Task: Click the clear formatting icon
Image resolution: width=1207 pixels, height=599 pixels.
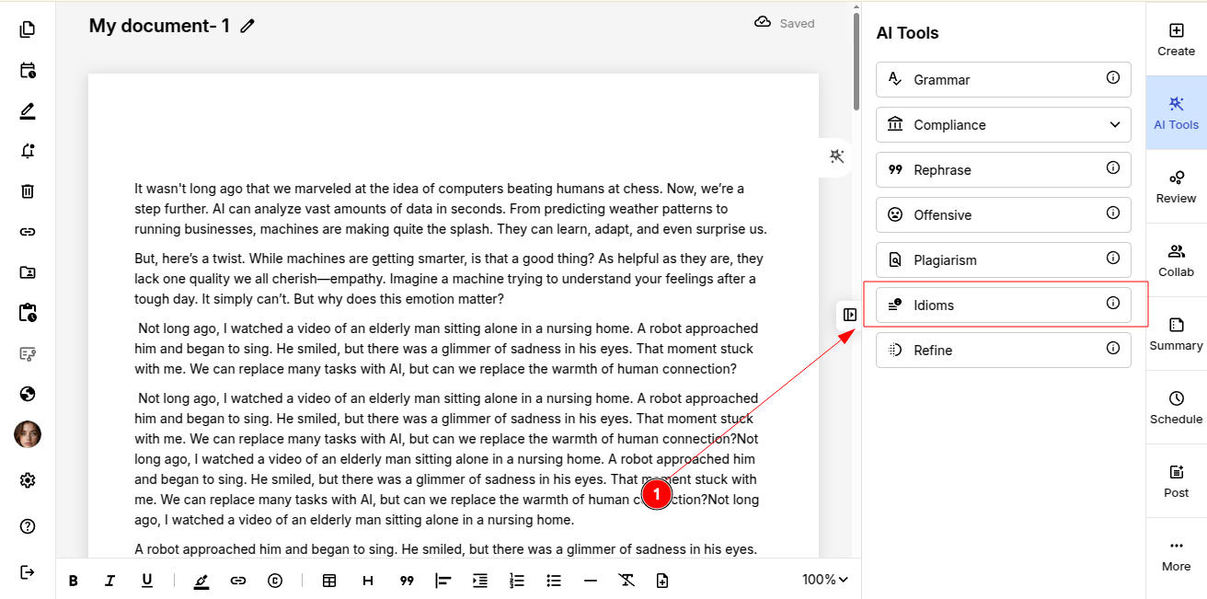Action: click(626, 581)
